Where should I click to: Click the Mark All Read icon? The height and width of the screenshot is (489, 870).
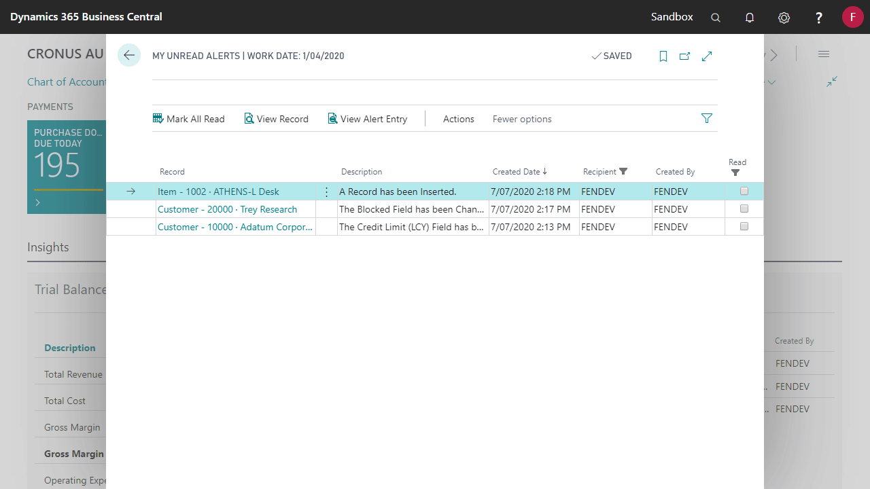point(158,119)
